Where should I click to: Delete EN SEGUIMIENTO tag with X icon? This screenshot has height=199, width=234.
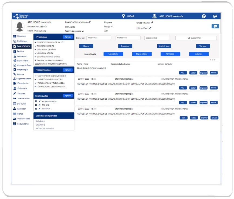[x=36, y=101]
